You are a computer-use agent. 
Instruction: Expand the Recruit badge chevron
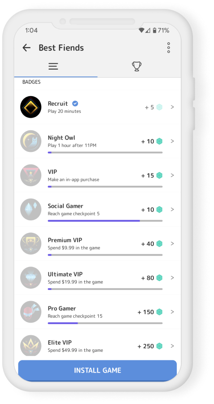pyautogui.click(x=172, y=107)
